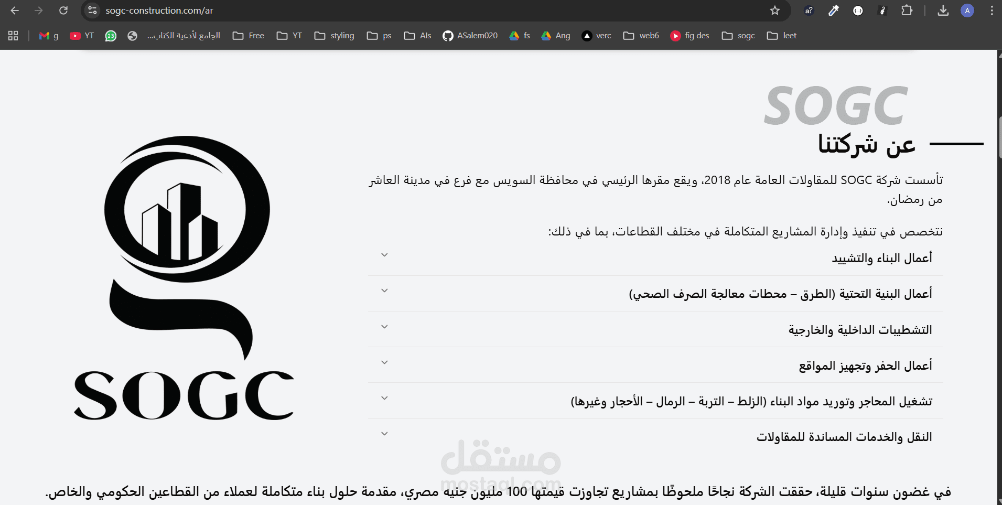Open the dark italic-letter extension icon
The height and width of the screenshot is (505, 1002).
pyautogui.click(x=882, y=10)
